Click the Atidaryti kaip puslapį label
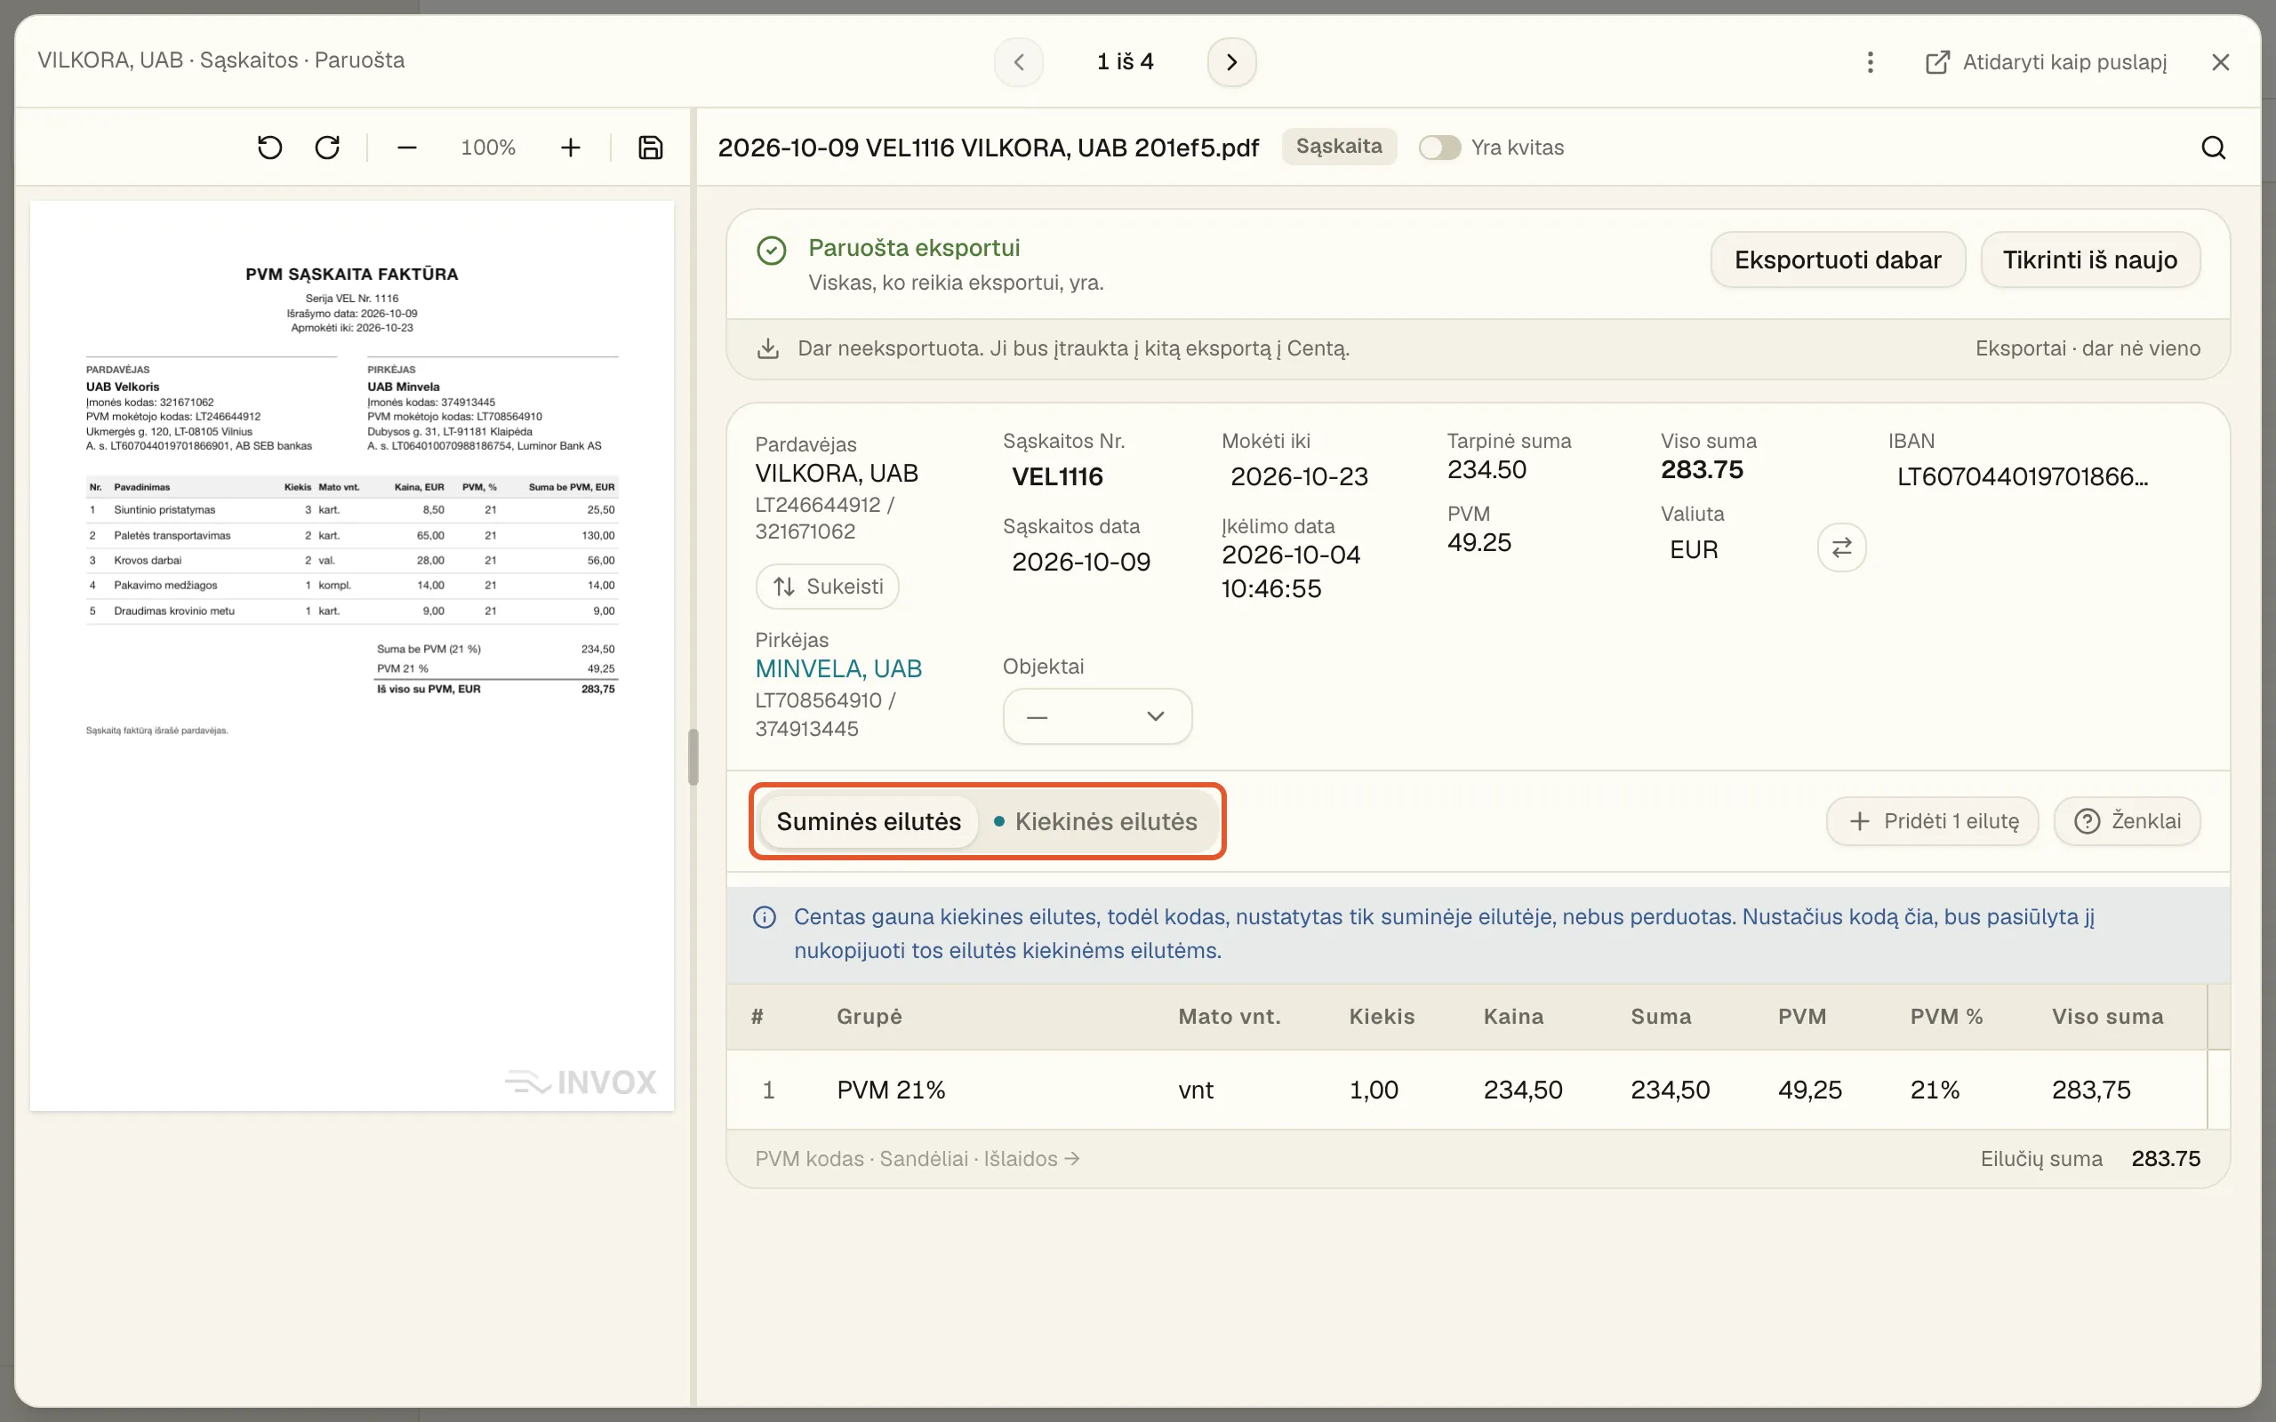Viewport: 2276px width, 1422px height. [x=2064, y=62]
